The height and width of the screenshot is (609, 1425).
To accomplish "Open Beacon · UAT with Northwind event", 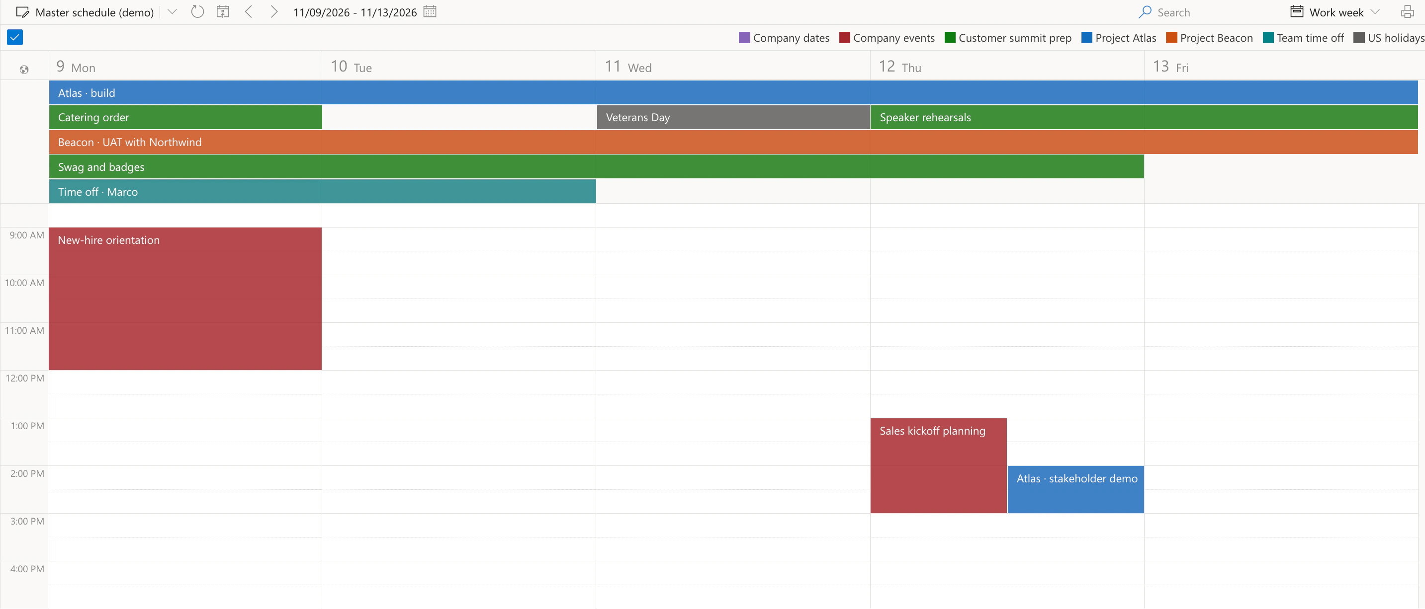I will (x=733, y=142).
